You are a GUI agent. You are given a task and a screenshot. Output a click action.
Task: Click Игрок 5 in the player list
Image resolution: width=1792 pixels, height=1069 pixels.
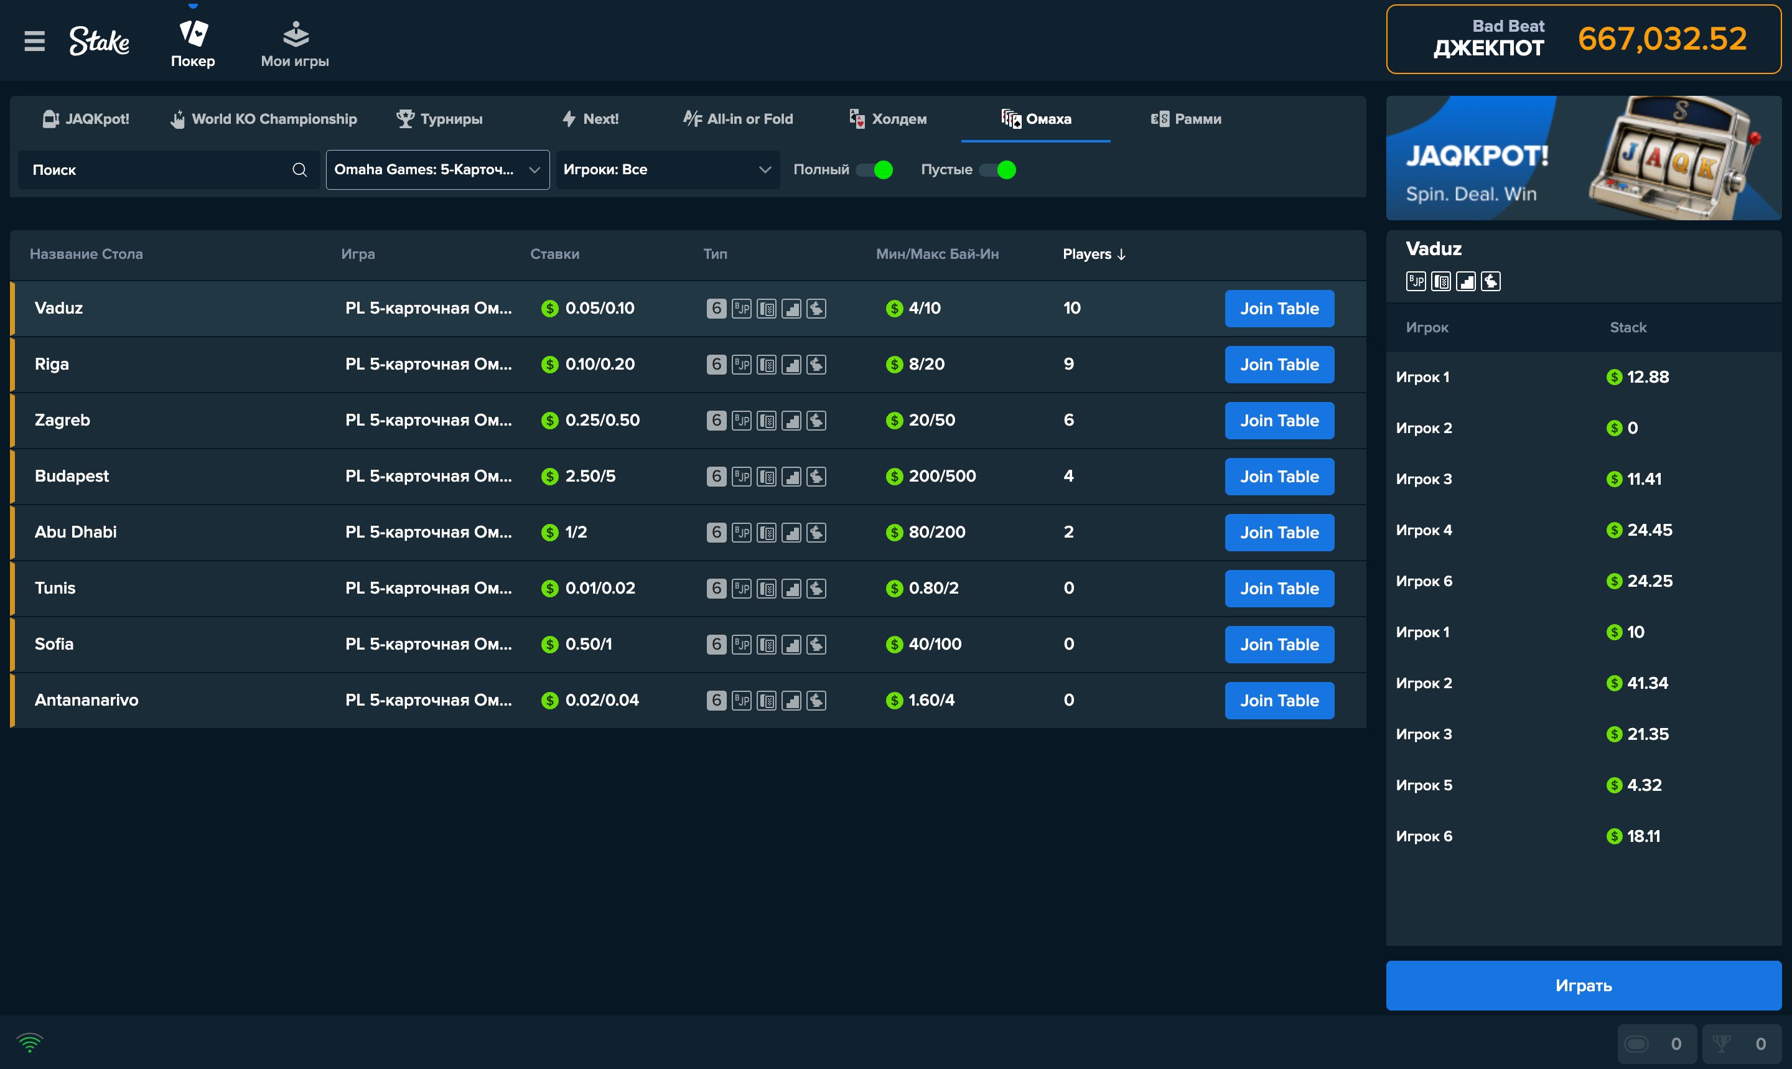1424,786
